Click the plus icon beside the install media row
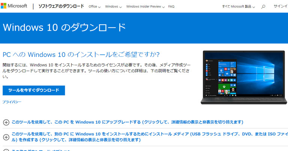Image resolution: width=288 pixels, height=151 pixels. (x=6, y=137)
